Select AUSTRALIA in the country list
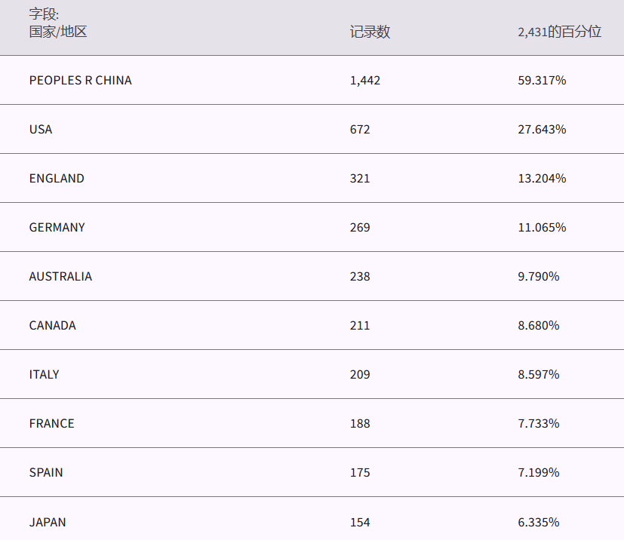The height and width of the screenshot is (540, 624). pos(60,276)
